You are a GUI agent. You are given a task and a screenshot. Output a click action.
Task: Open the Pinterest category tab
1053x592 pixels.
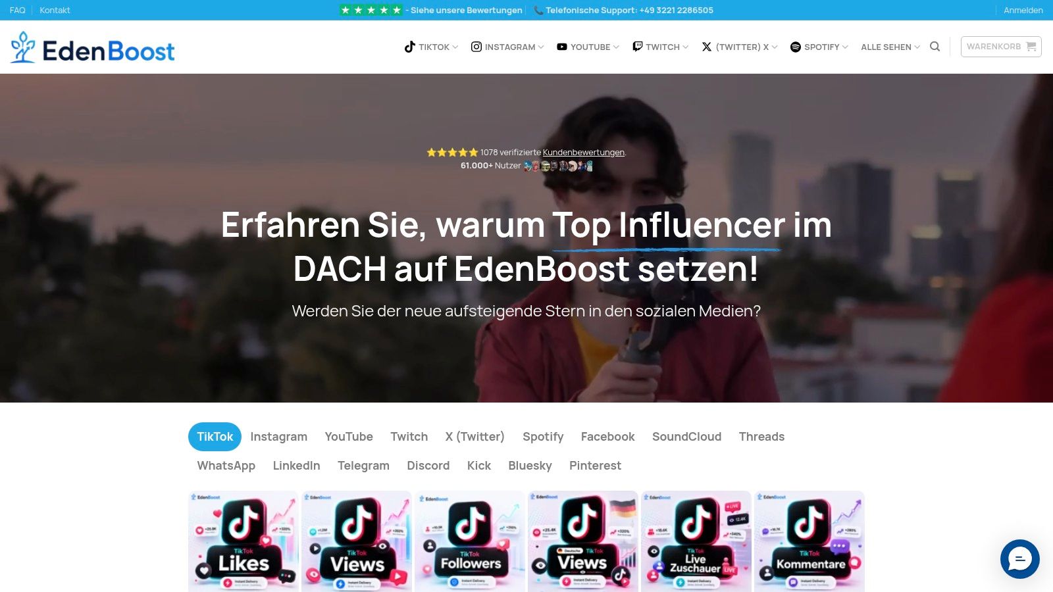[x=595, y=466]
